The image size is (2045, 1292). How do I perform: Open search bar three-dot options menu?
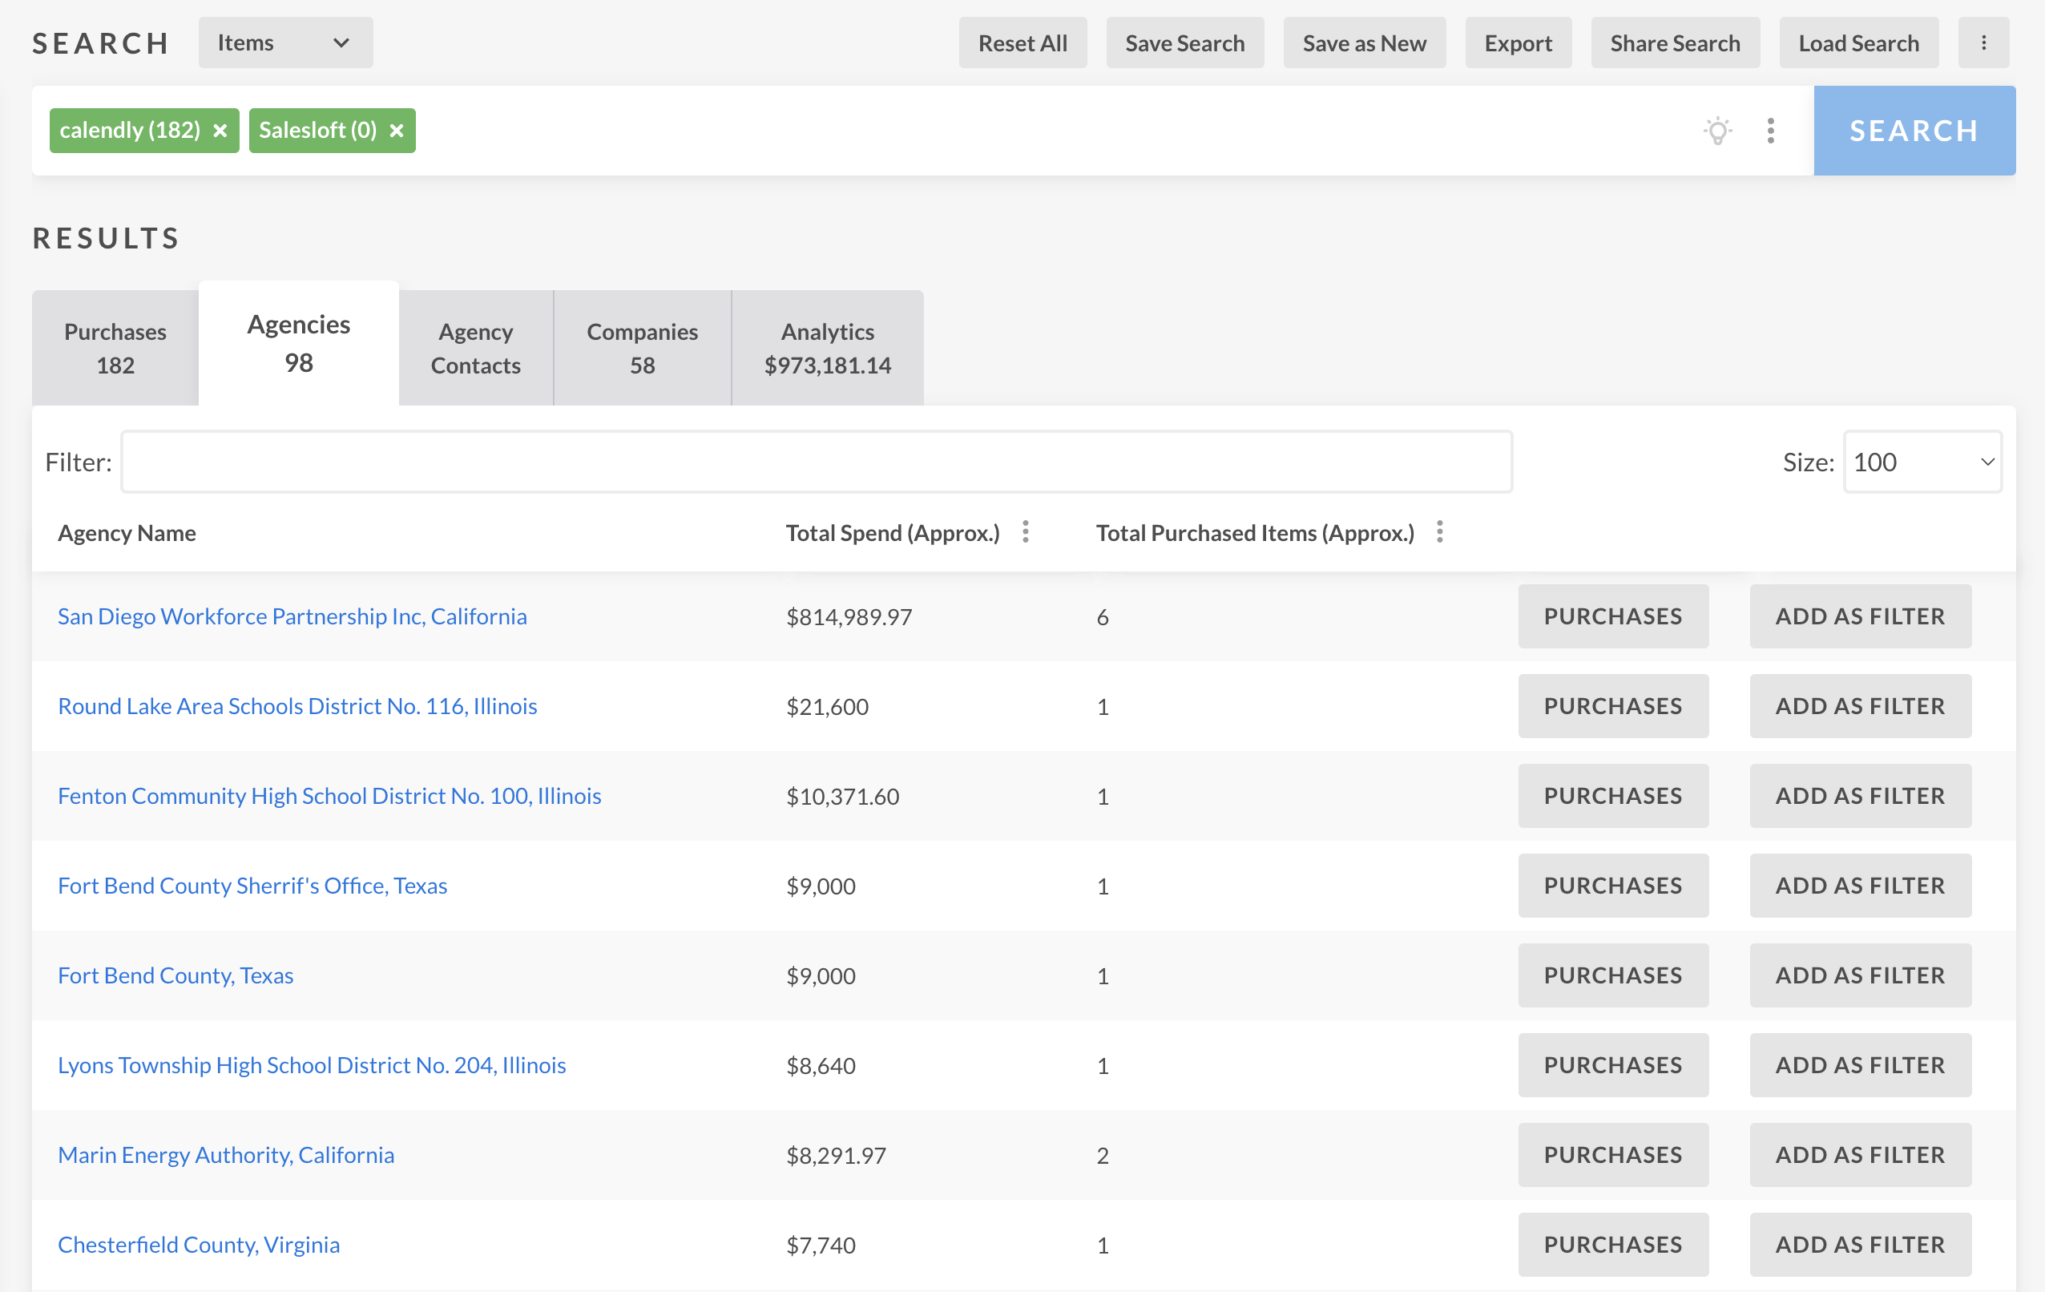(x=1771, y=131)
